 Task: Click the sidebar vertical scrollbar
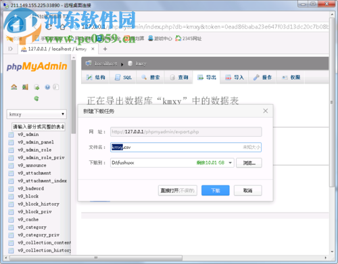74,97
